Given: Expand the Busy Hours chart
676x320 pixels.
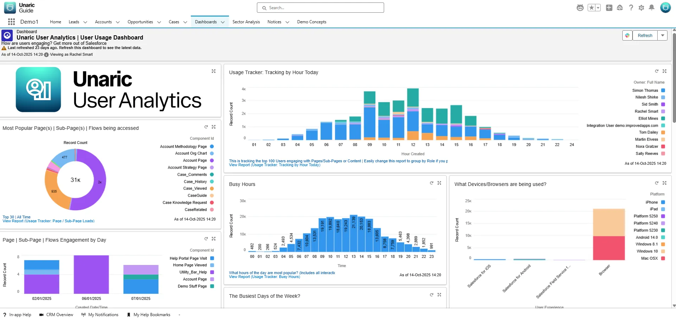Looking at the screenshot, I should [439, 183].
